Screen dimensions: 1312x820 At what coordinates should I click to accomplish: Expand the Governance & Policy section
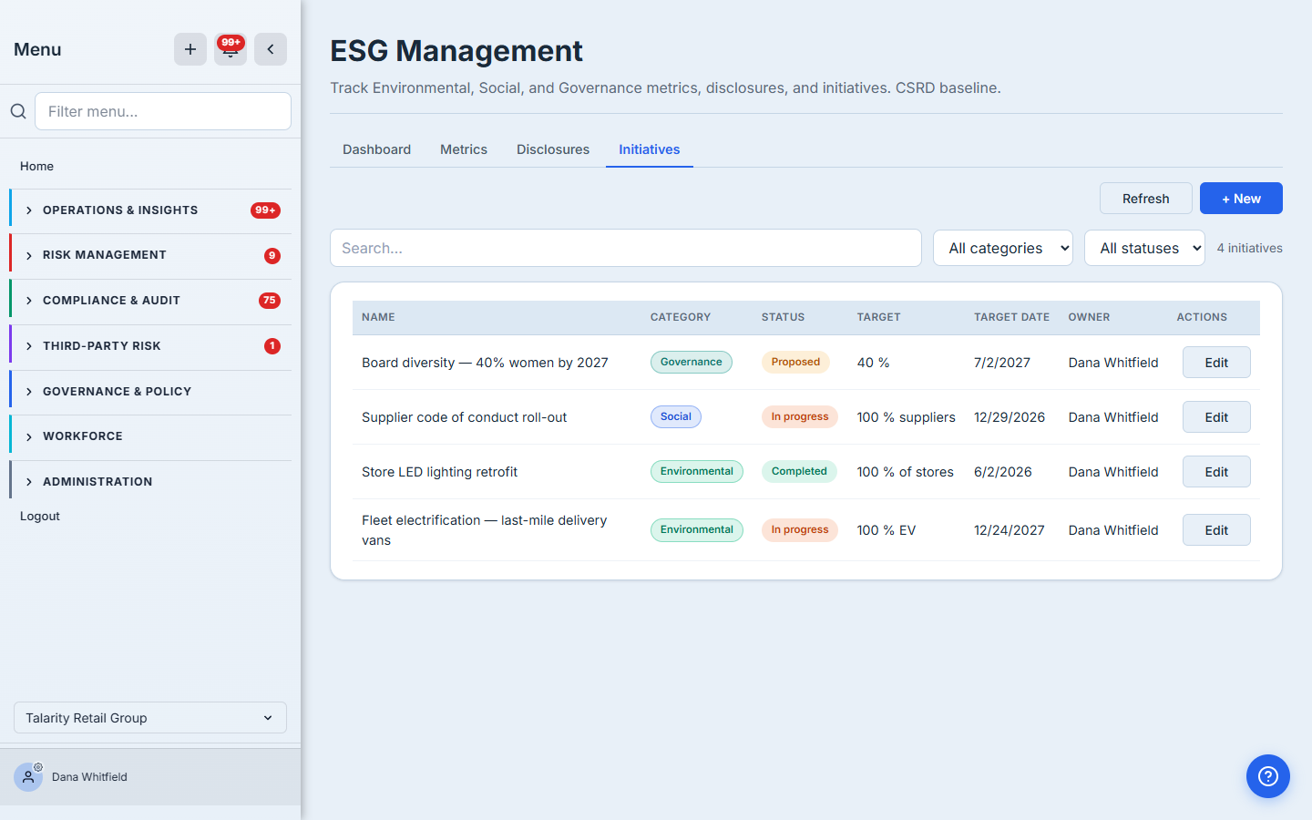(x=150, y=392)
